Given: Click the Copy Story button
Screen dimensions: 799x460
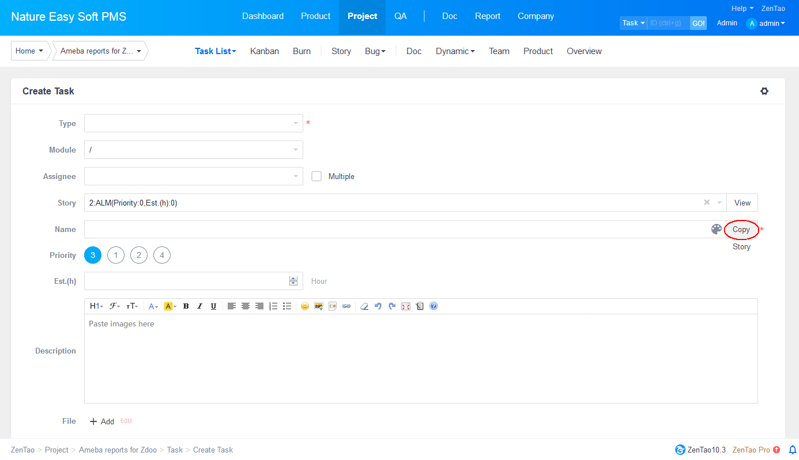Looking at the screenshot, I should (741, 229).
